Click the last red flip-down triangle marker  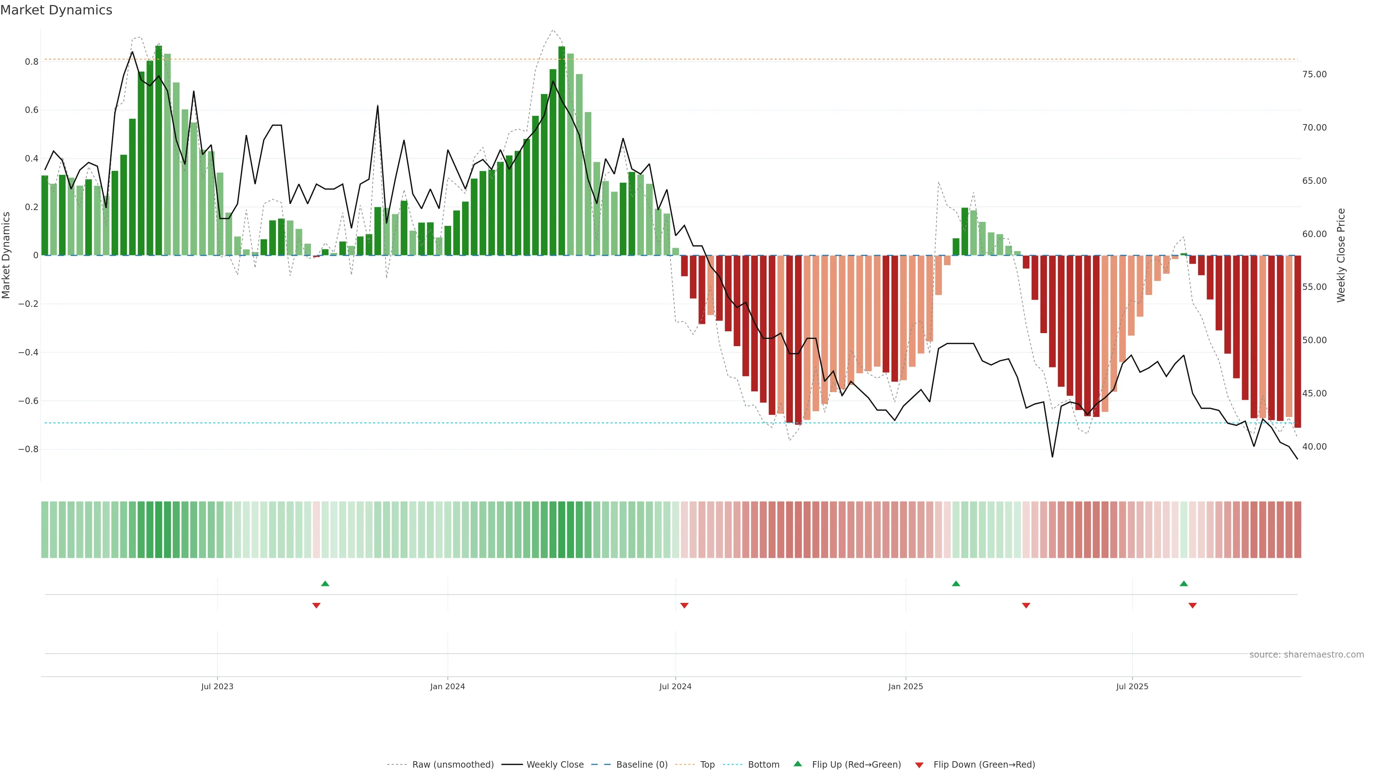pyautogui.click(x=1193, y=605)
